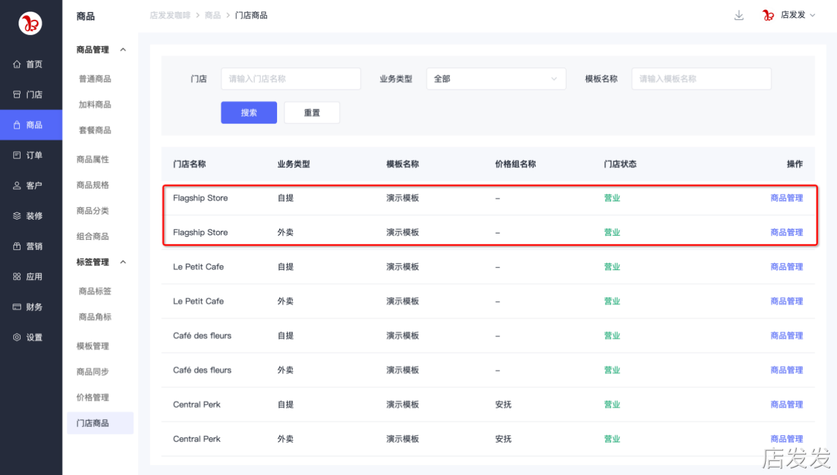Click the 门店名称 column header

(x=189, y=164)
